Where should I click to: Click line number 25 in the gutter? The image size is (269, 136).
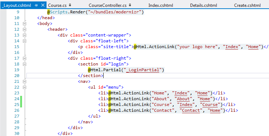(x=17, y=105)
